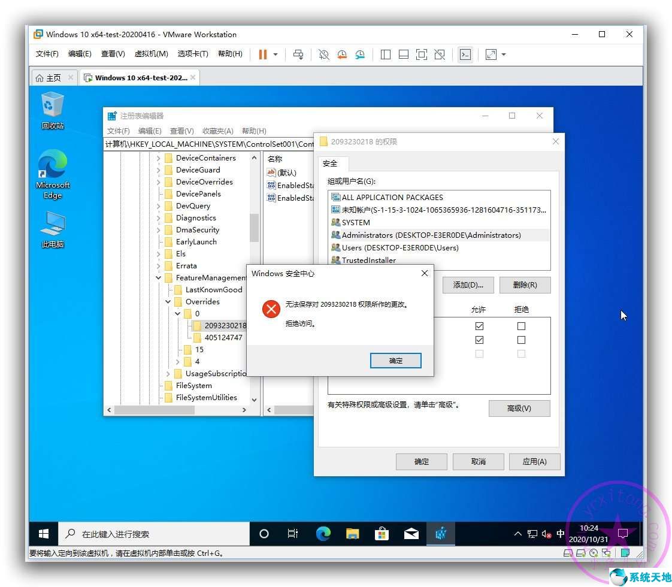Toggle the console view button
Image resolution: width=672 pixels, height=587 pixels.
(x=465, y=55)
